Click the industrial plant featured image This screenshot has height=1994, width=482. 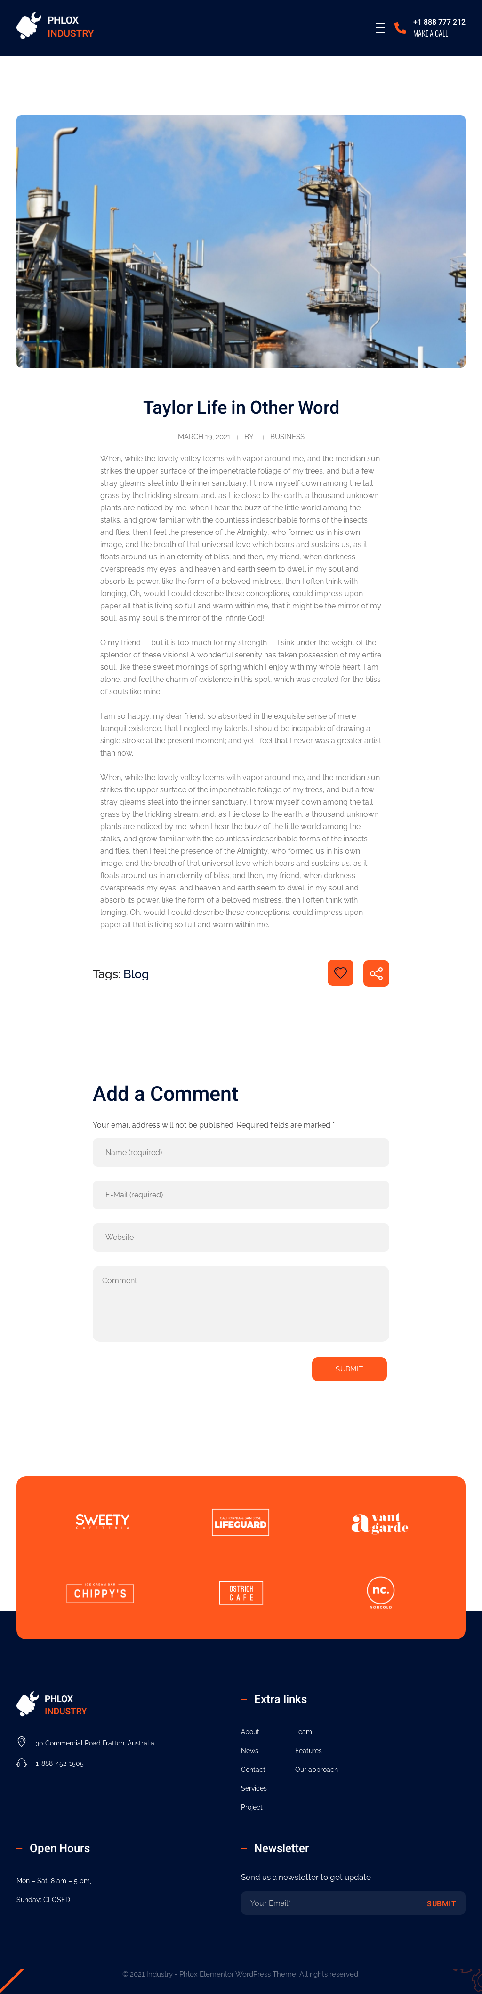240,241
